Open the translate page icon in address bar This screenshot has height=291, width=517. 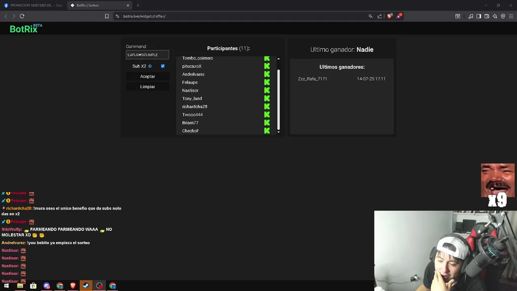click(x=370, y=16)
